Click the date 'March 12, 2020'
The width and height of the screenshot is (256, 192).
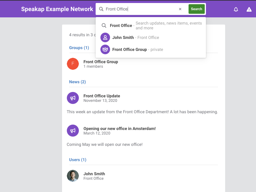tap(97, 133)
